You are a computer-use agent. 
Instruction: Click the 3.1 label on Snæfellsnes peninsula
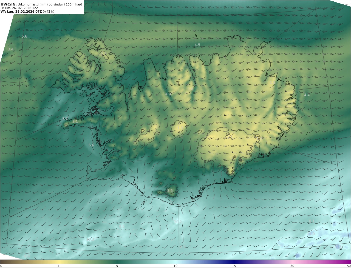tap(75, 121)
